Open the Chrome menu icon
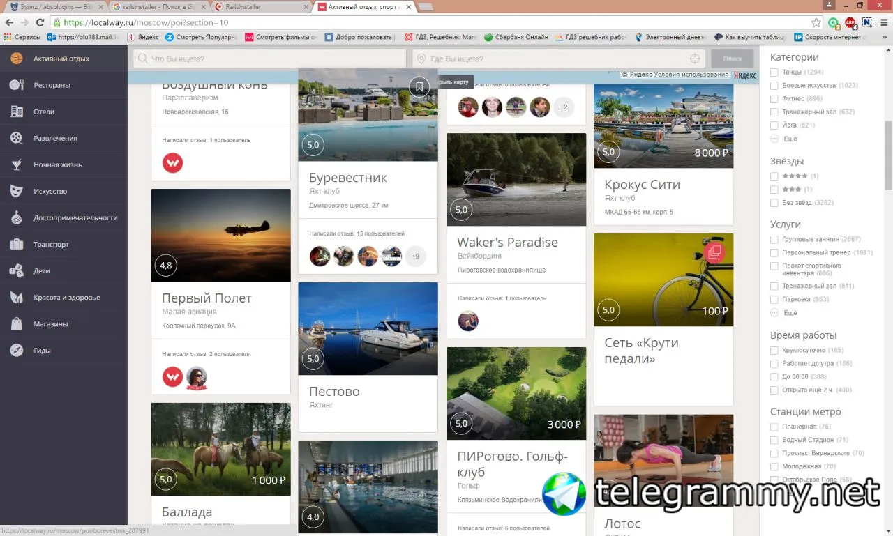This screenshot has height=536, width=893. click(883, 22)
